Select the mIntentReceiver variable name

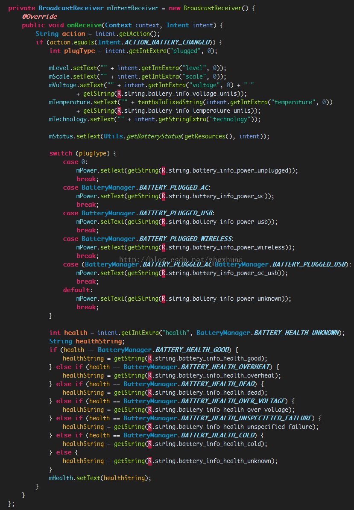133,9
